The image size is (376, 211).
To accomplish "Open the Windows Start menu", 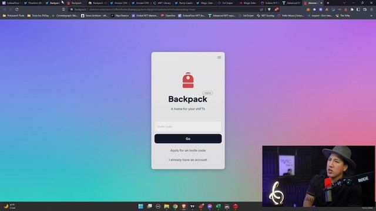I will click(141, 206).
